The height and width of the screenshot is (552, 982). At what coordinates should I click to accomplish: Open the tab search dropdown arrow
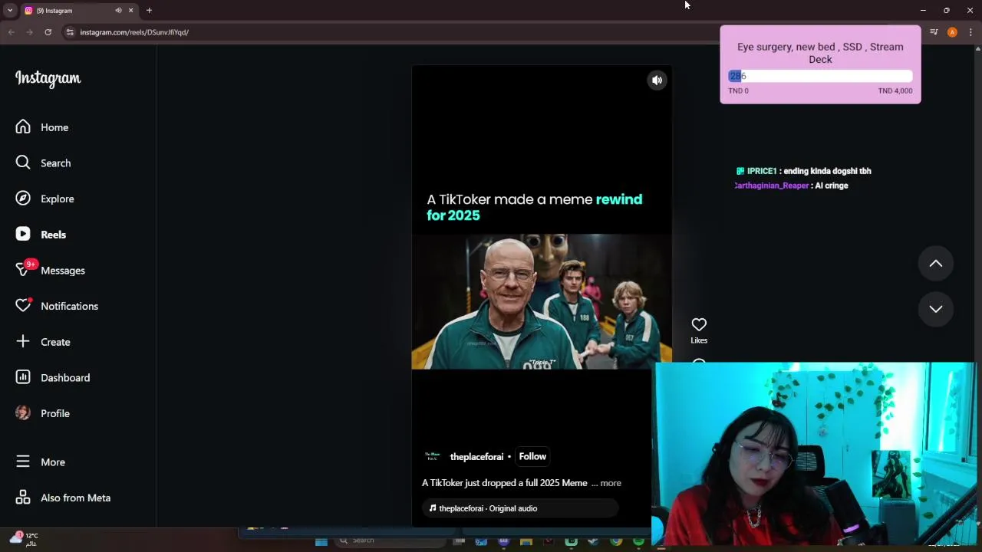click(x=9, y=11)
